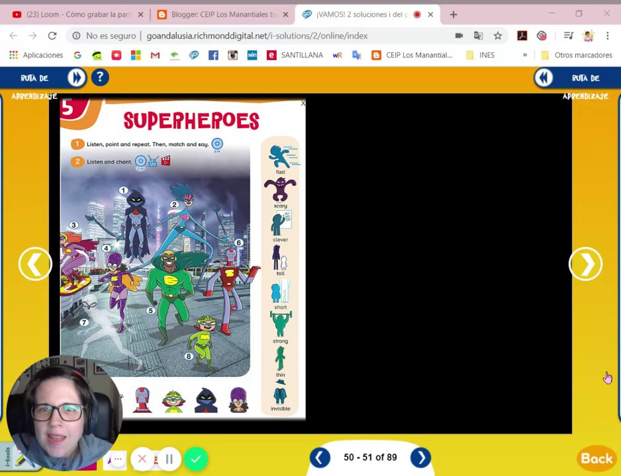
Task: Click superhero number 5 marker
Action: point(150,311)
